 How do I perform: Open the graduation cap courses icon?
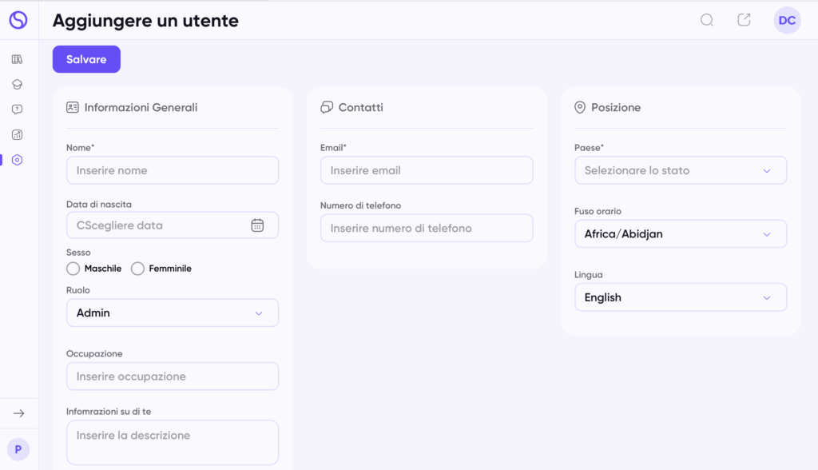(x=18, y=84)
